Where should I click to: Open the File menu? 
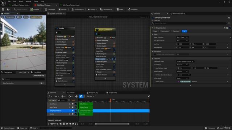click(9, 1)
